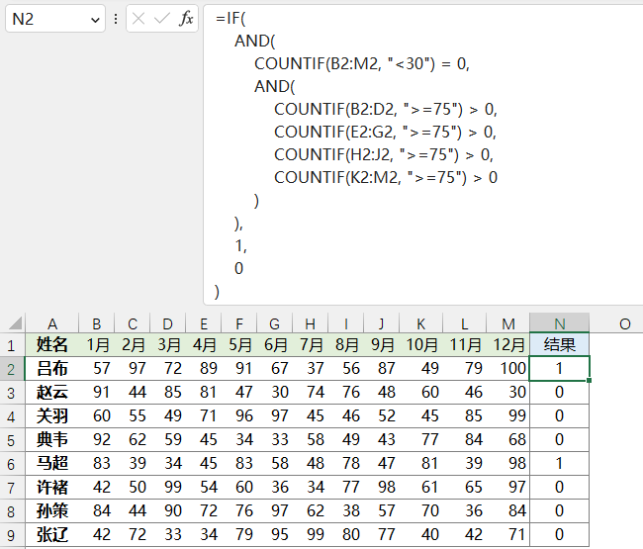Click the 1月 header cell

tap(96, 345)
